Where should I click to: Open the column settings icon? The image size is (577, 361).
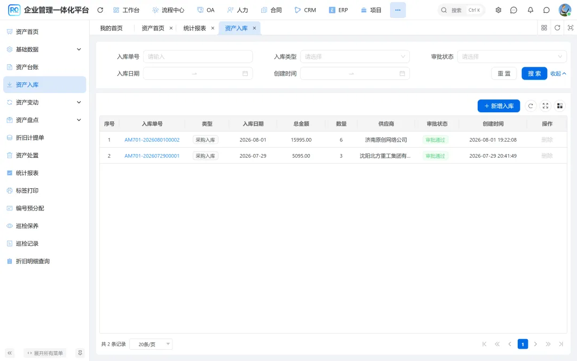[x=560, y=106]
